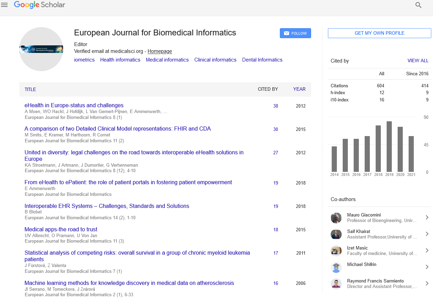Image resolution: width=433 pixels, height=300 pixels.
Task: Click citation count 30
Action: coord(276,130)
